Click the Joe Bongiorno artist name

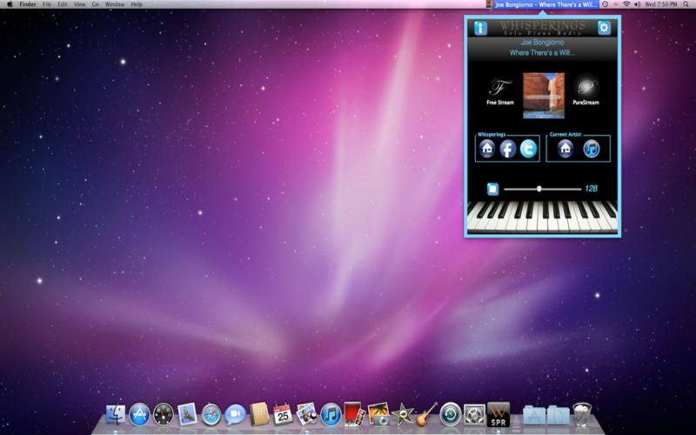(542, 42)
